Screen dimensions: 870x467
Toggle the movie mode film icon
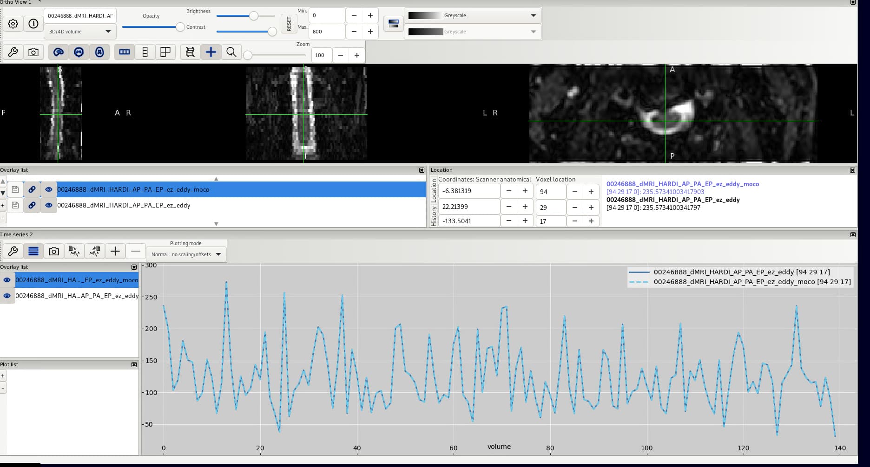(x=190, y=52)
